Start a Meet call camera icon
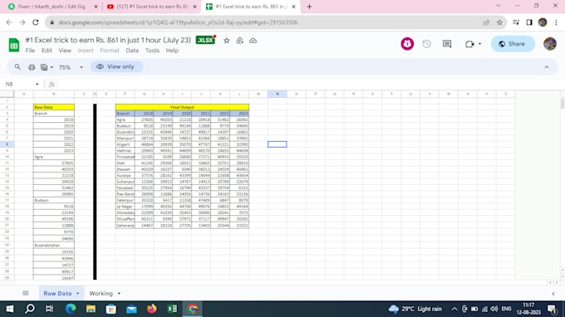Viewport: 565px width, 317px height. click(x=469, y=44)
